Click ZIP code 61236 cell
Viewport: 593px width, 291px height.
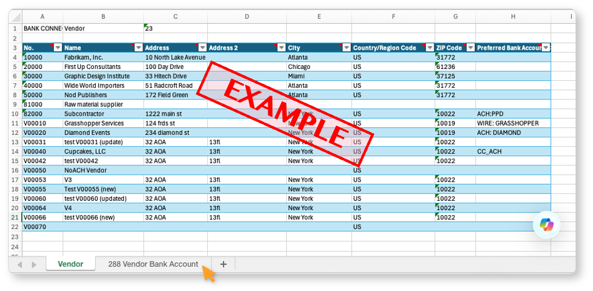(x=455, y=67)
